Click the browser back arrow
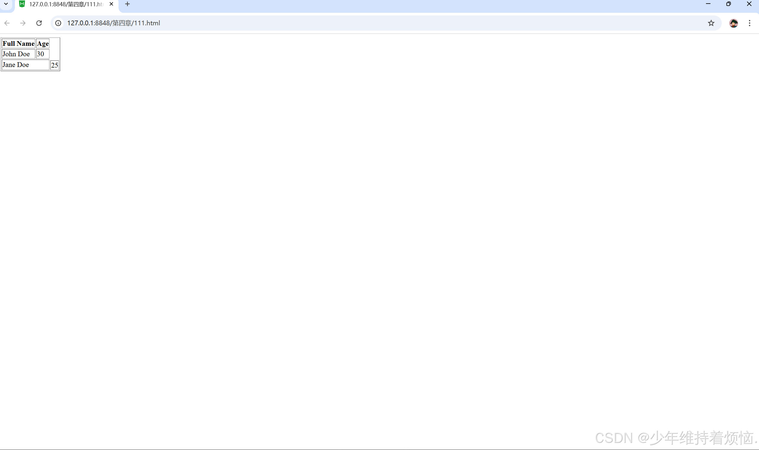The height and width of the screenshot is (450, 759). (x=7, y=23)
